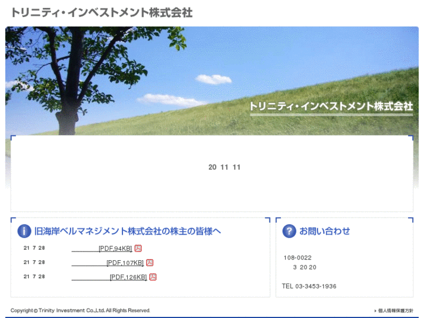The height and width of the screenshot is (318, 424).
Task: Select the 108-0022 postal code text
Action: pos(297,258)
